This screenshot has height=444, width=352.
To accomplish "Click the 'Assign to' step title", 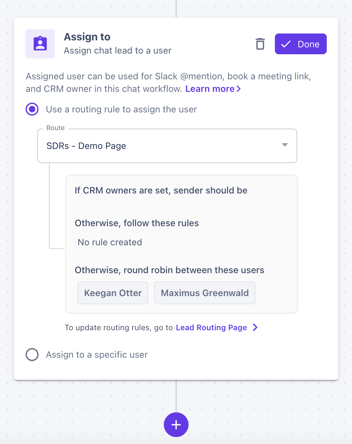I will click(87, 37).
